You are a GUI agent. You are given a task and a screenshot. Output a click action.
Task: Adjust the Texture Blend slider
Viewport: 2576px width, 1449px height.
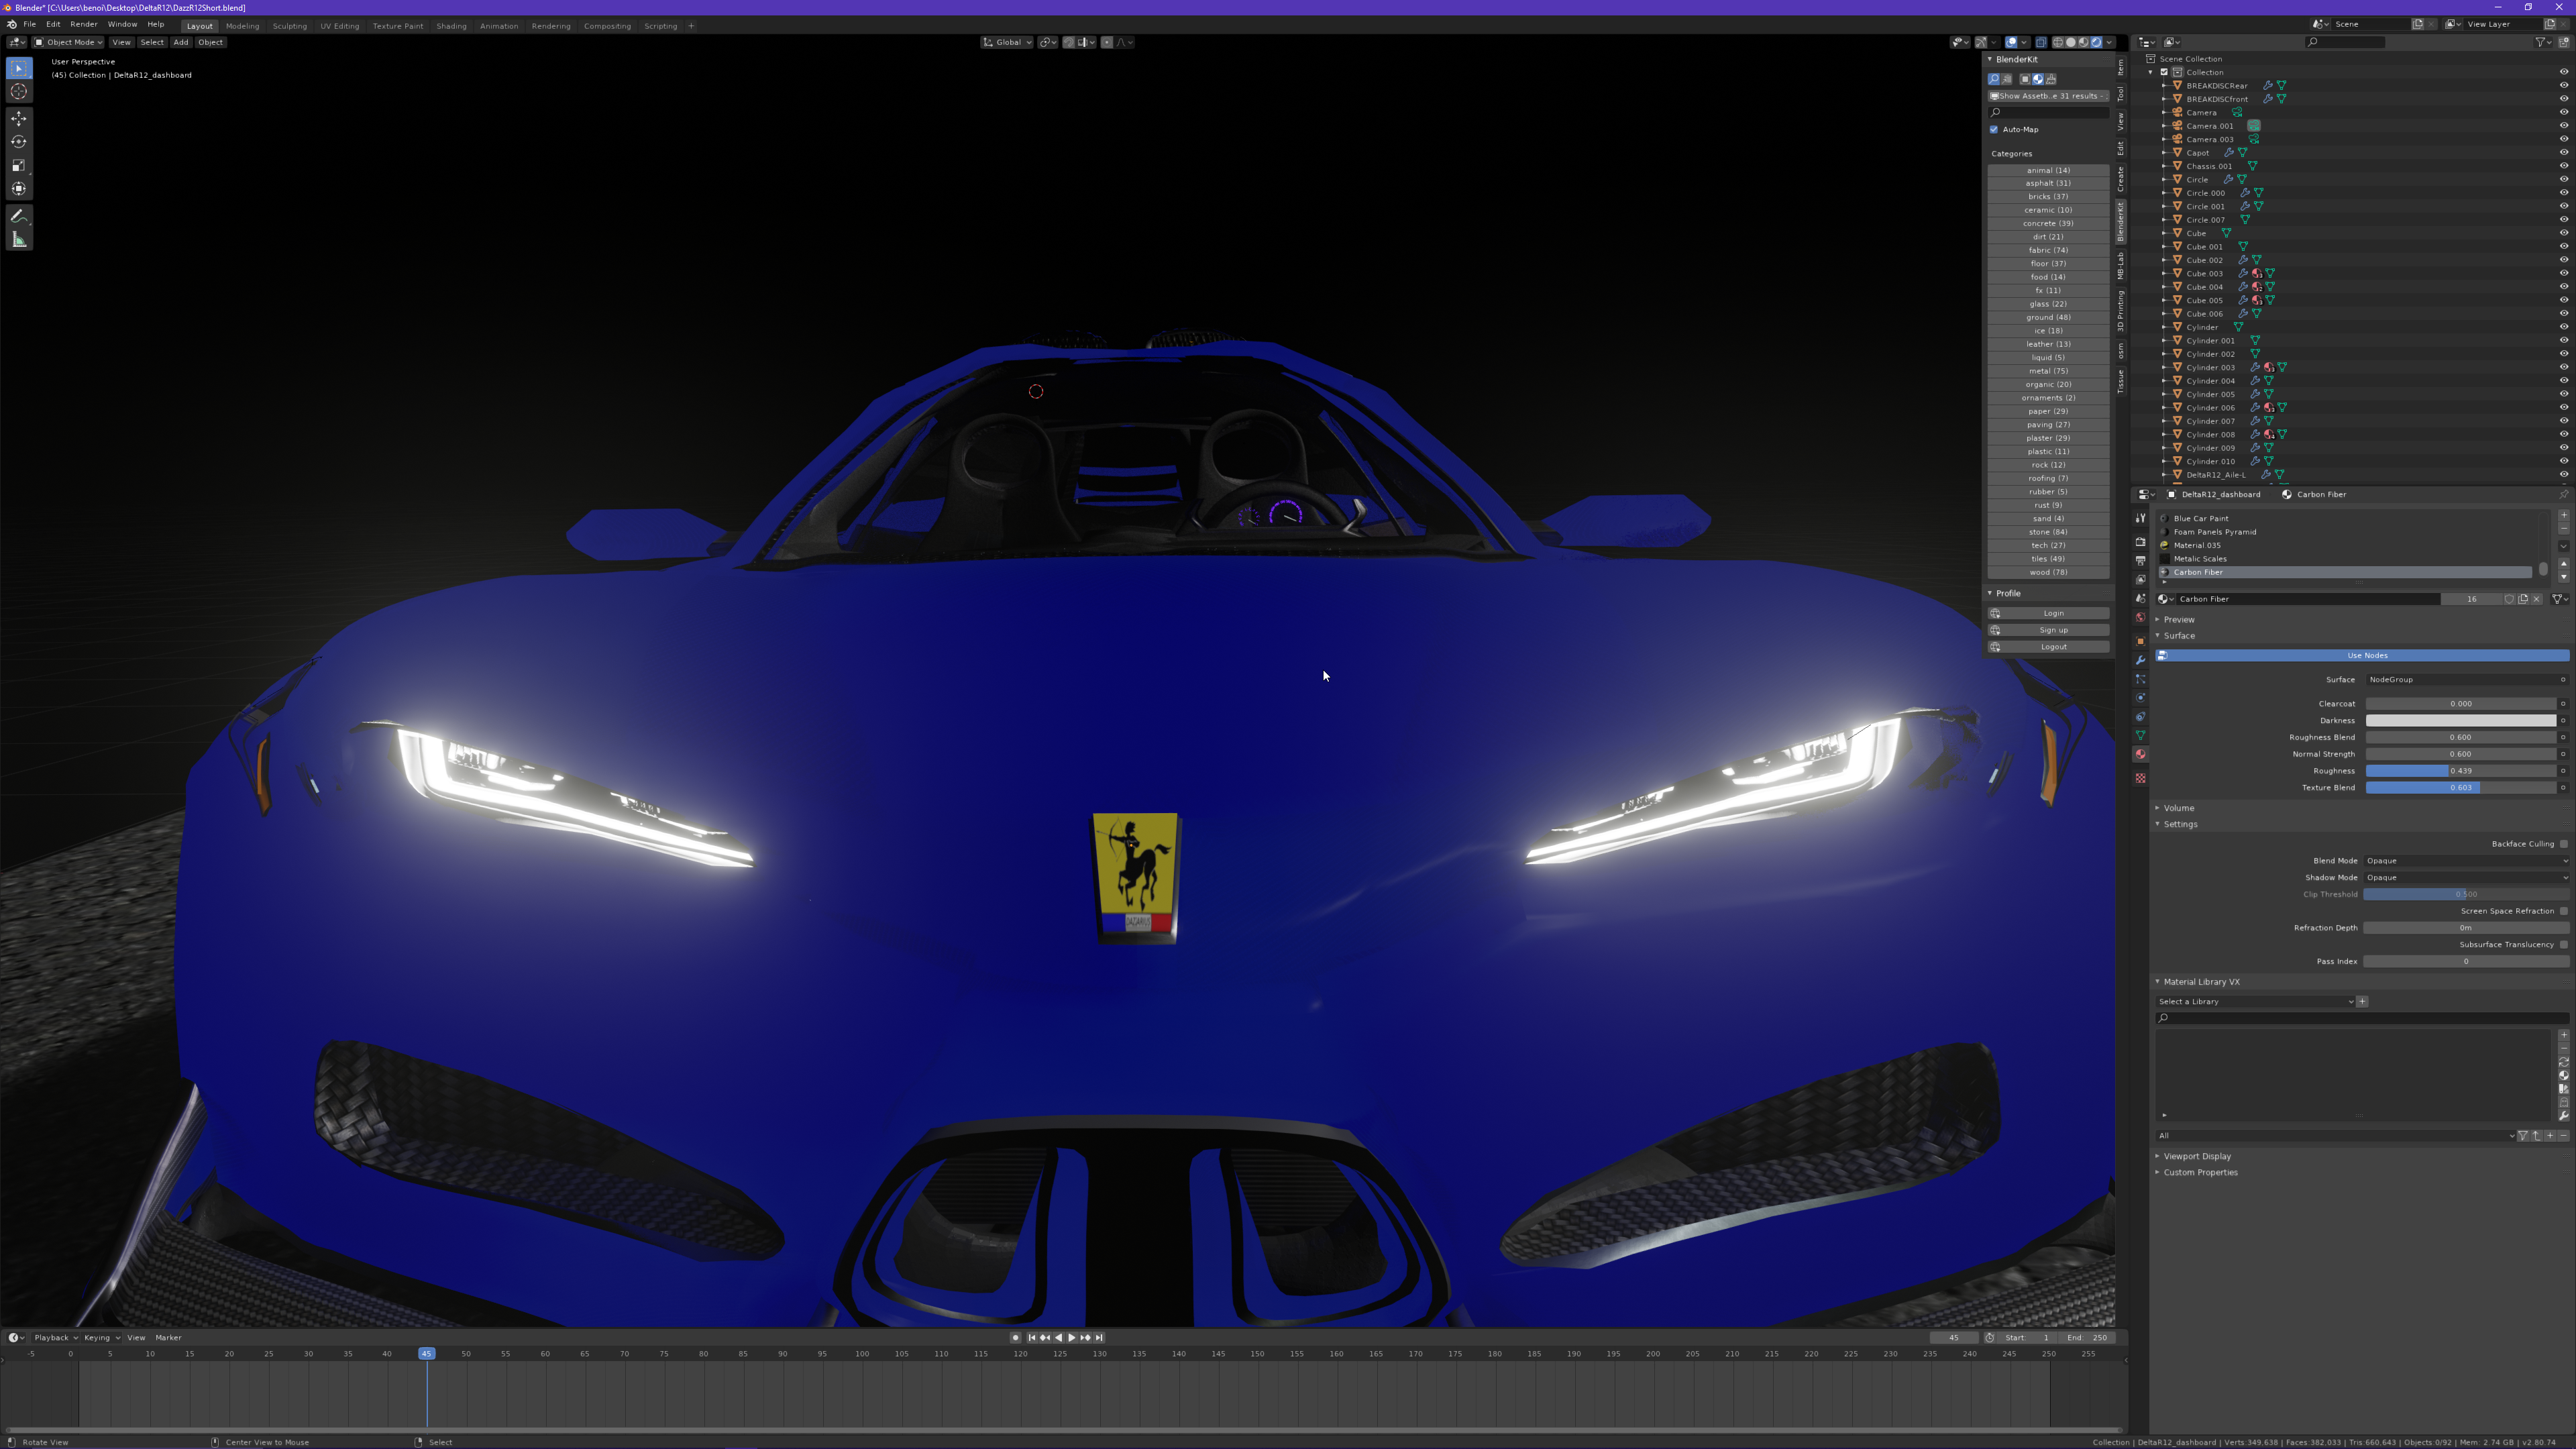pos(2461,788)
